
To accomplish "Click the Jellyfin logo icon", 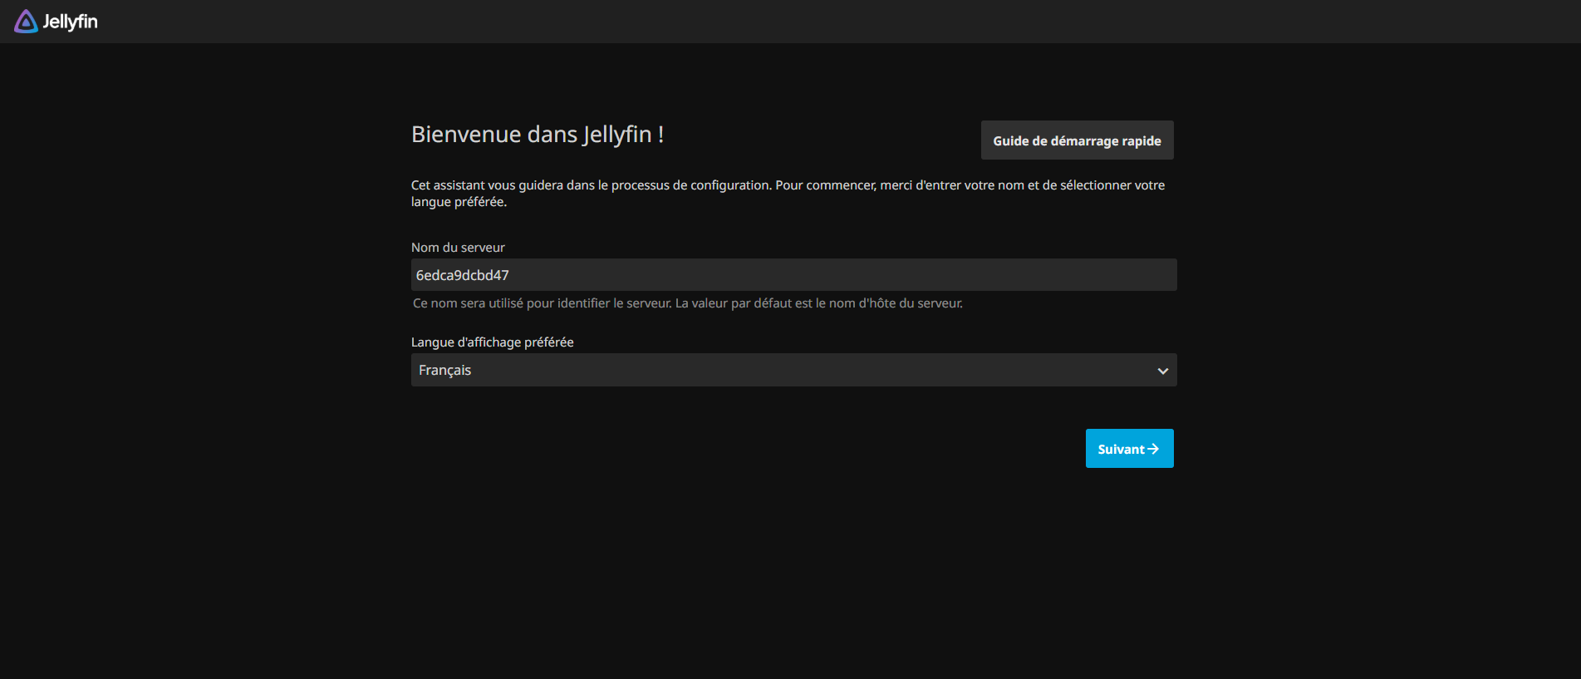I will (x=26, y=22).
